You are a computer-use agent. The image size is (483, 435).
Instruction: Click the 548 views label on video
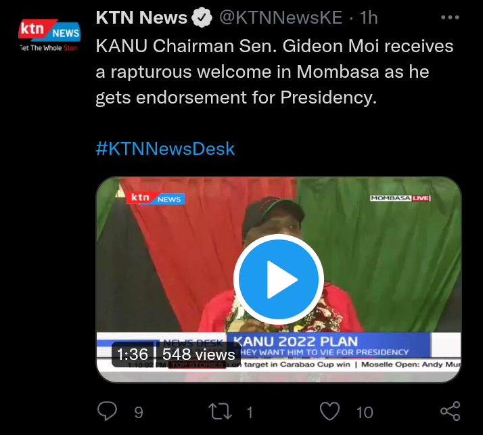pyautogui.click(x=199, y=354)
